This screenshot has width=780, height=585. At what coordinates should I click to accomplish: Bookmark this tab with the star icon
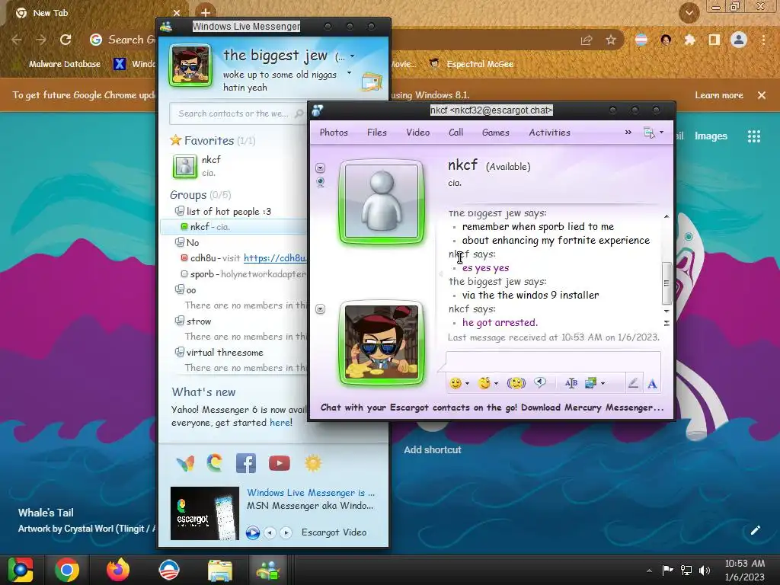[x=611, y=40]
